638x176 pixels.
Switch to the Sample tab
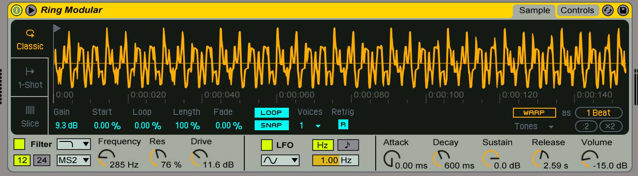(535, 10)
